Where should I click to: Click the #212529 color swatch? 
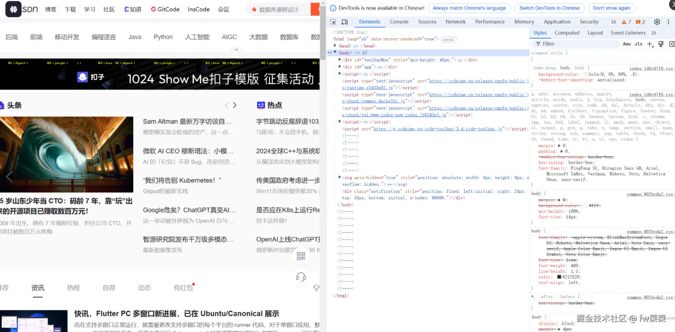(x=559, y=277)
